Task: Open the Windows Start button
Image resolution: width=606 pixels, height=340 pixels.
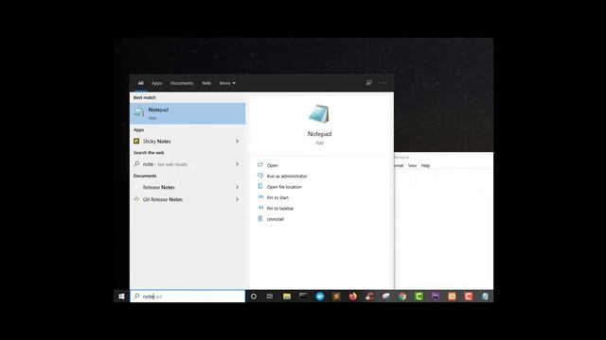Action: coord(121,297)
